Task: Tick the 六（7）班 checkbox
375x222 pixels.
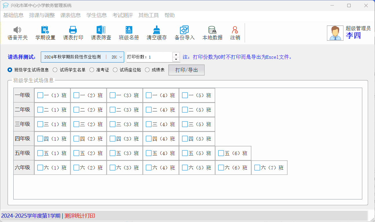Action: [x=257, y=168]
